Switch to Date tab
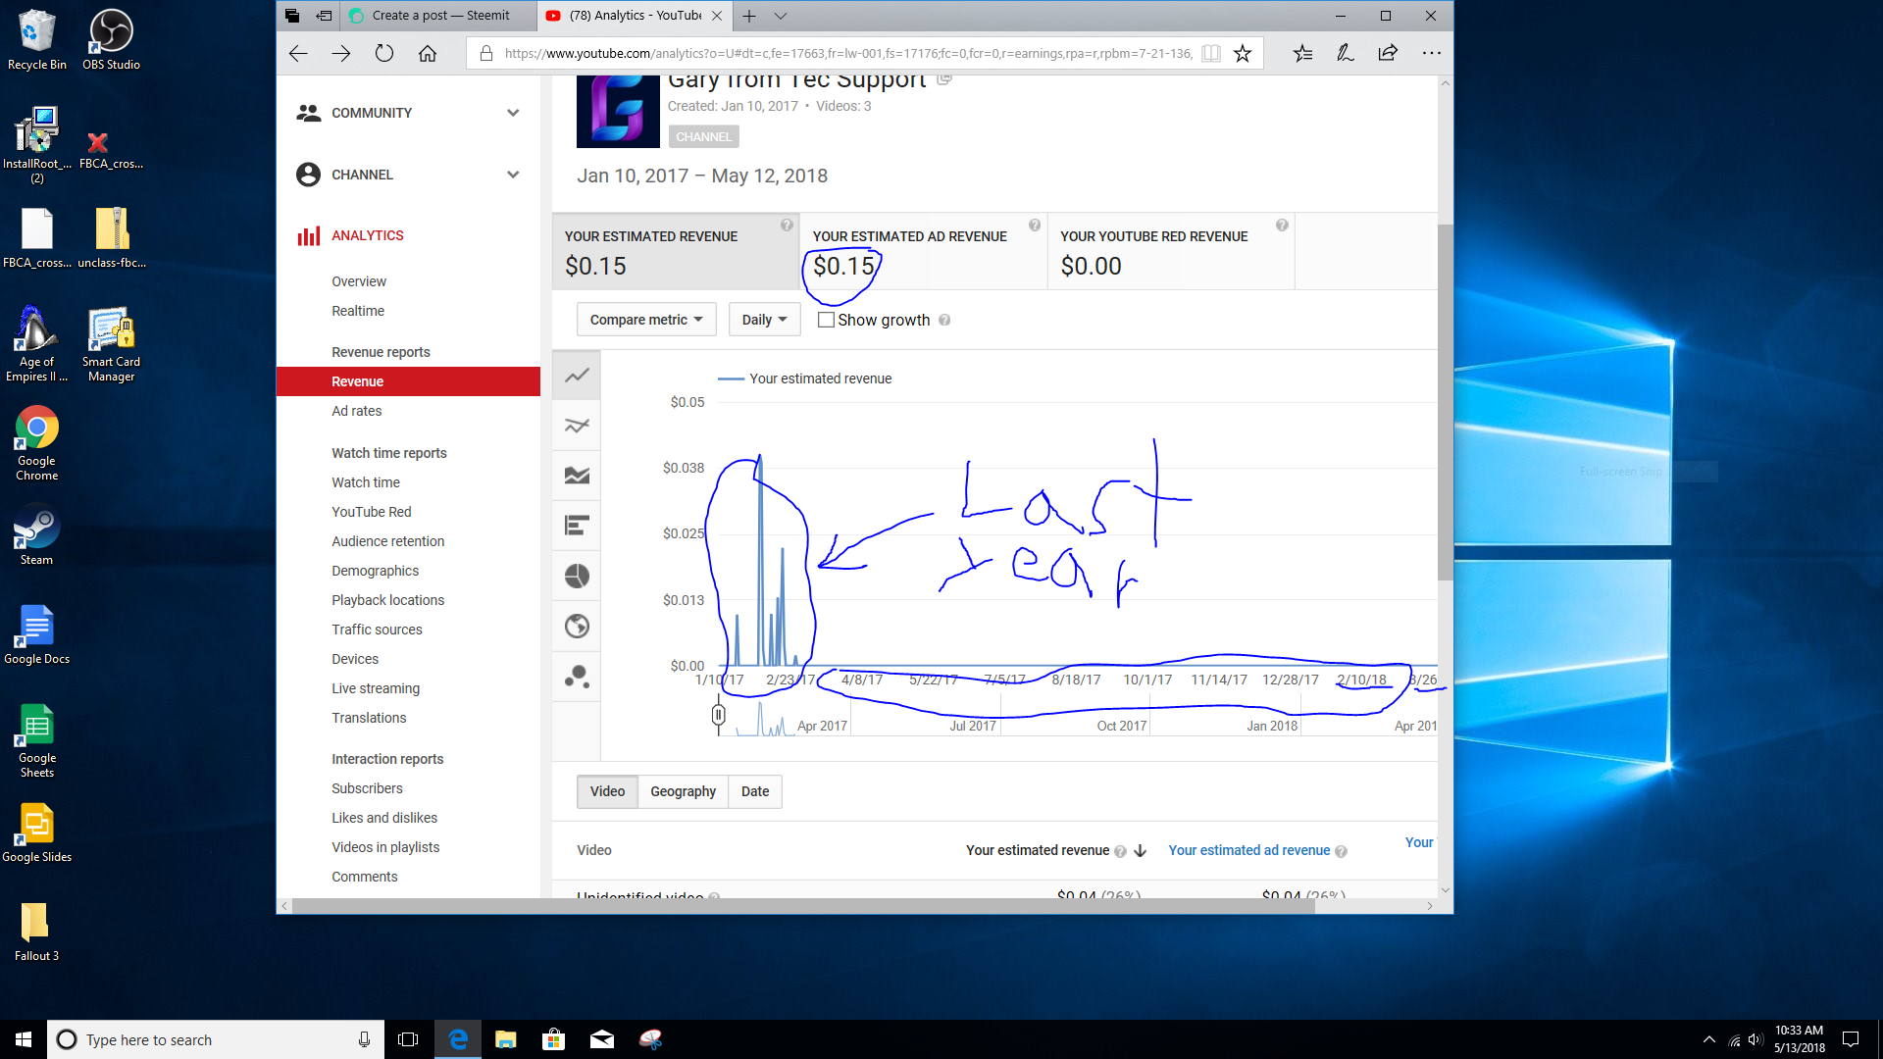 pyautogui.click(x=755, y=791)
